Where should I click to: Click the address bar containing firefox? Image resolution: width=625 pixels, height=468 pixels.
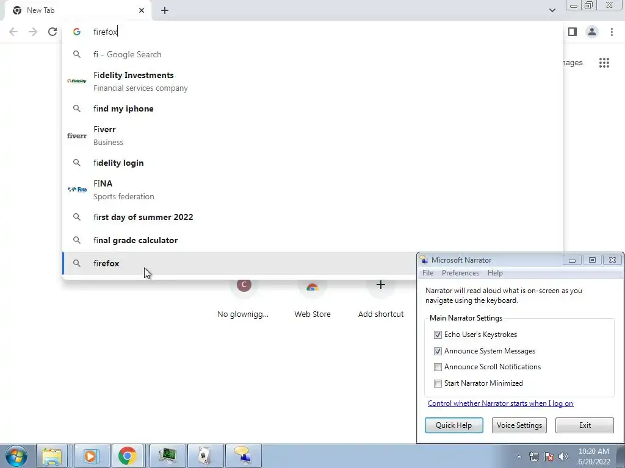[x=312, y=32]
